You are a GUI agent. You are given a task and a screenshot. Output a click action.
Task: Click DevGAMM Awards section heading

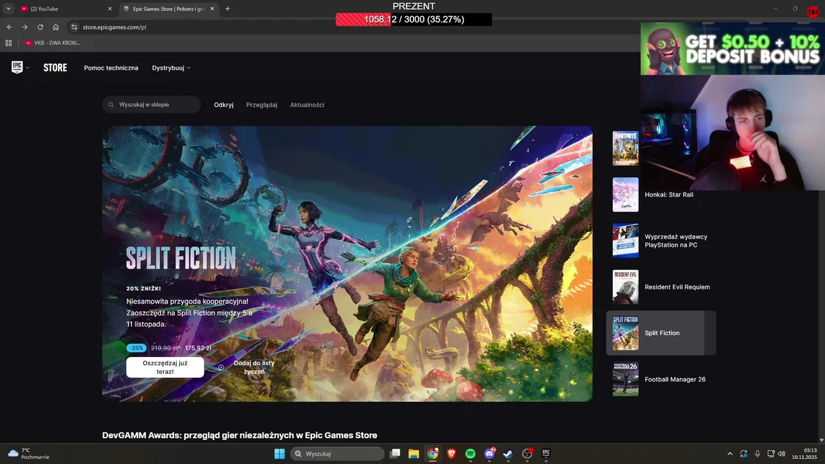(240, 436)
